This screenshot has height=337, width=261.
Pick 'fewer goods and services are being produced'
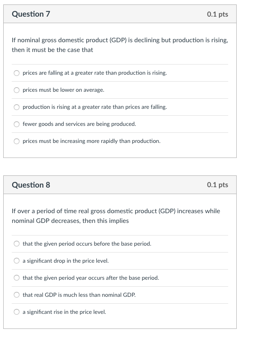coord(17,124)
